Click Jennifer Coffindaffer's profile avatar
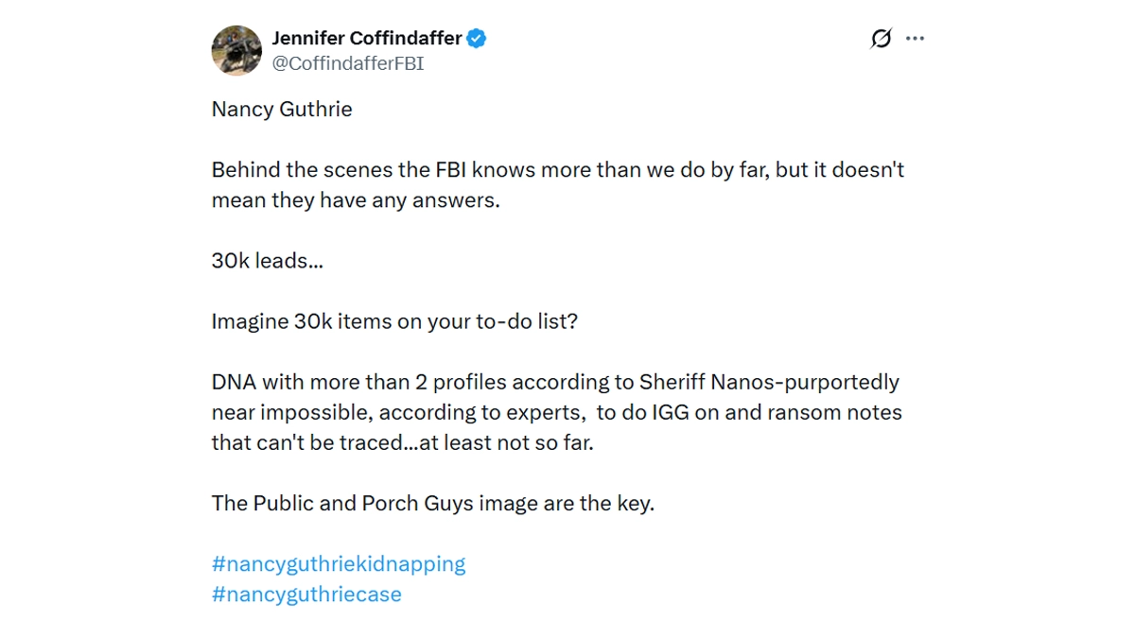The height and width of the screenshot is (638, 1135). point(236,50)
